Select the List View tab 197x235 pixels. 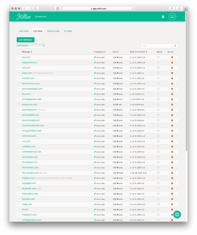pos(38,31)
